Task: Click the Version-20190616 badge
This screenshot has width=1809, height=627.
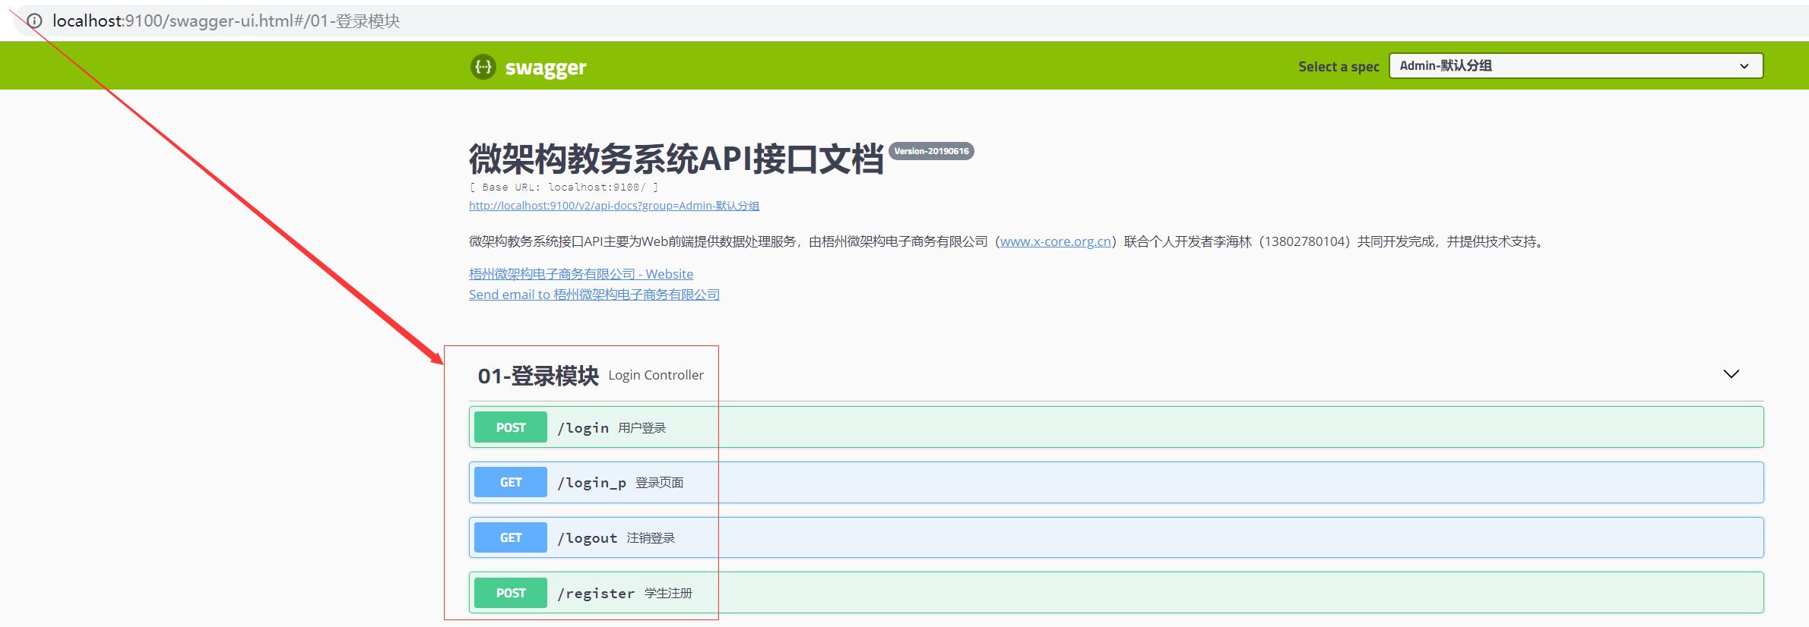Action: click(931, 151)
